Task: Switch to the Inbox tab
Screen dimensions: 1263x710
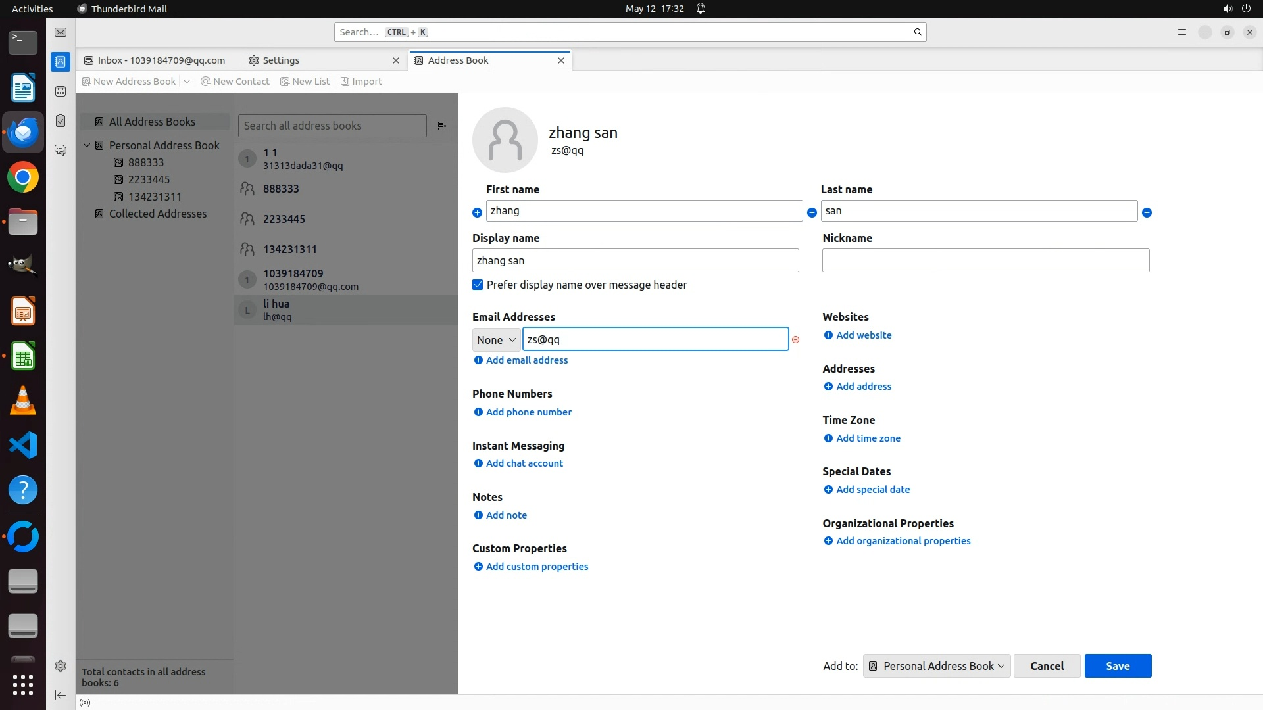Action: click(x=161, y=60)
